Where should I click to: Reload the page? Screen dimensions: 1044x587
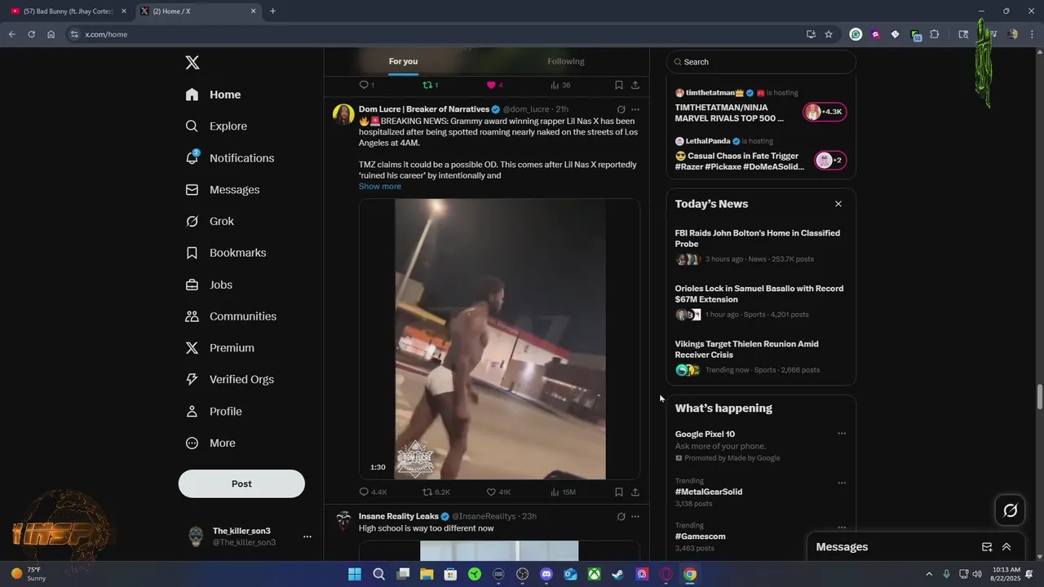31,34
